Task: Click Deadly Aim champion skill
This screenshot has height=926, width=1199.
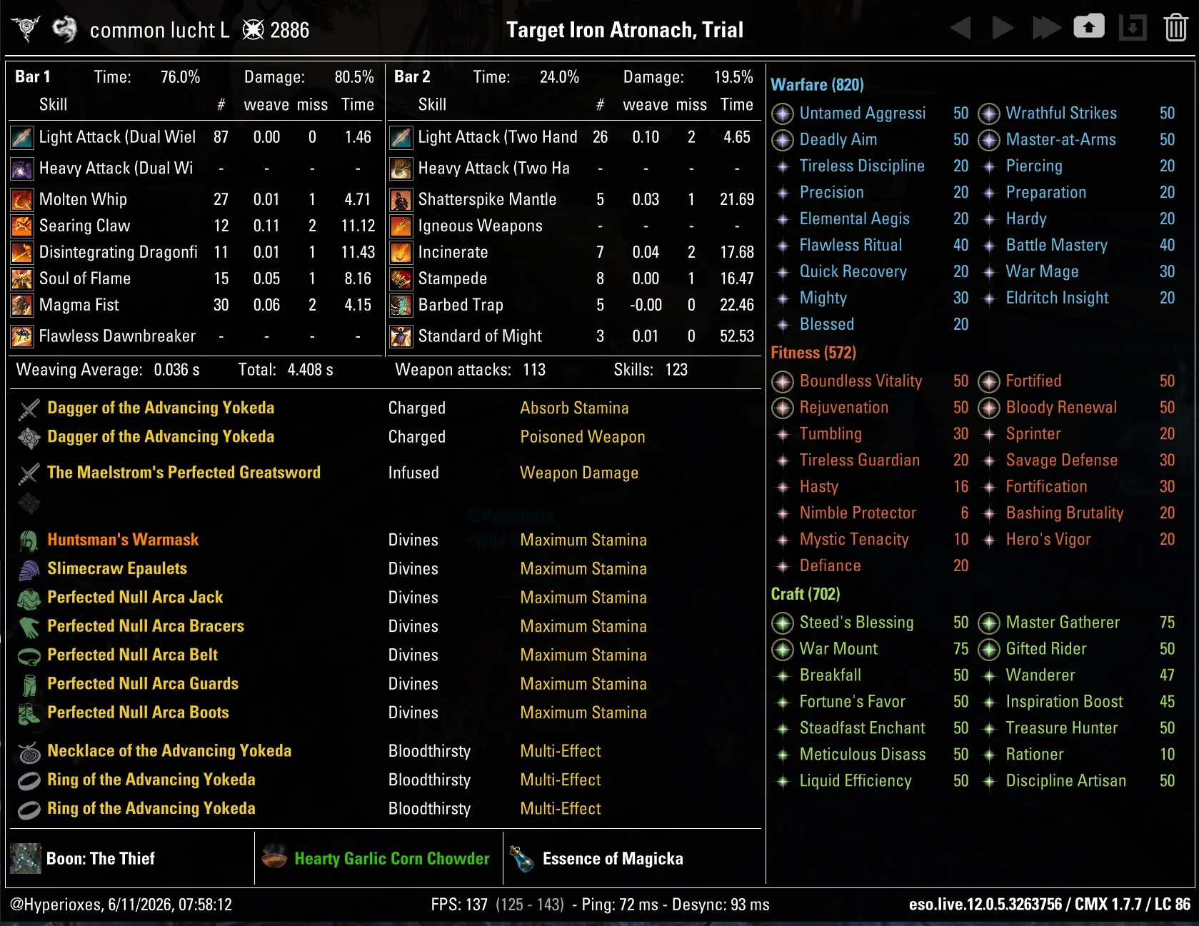Action: [838, 140]
